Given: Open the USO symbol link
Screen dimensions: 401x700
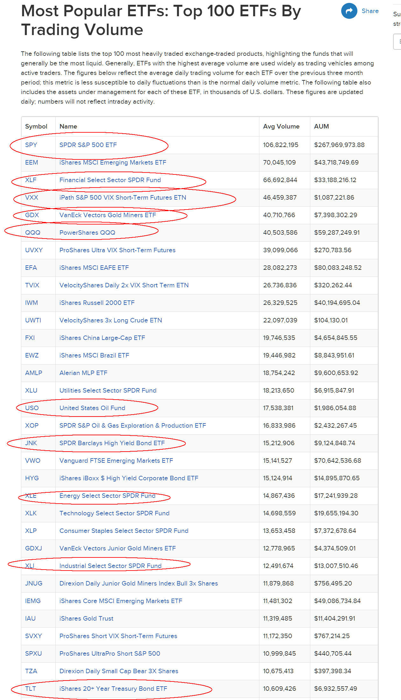Looking at the screenshot, I should [x=32, y=408].
